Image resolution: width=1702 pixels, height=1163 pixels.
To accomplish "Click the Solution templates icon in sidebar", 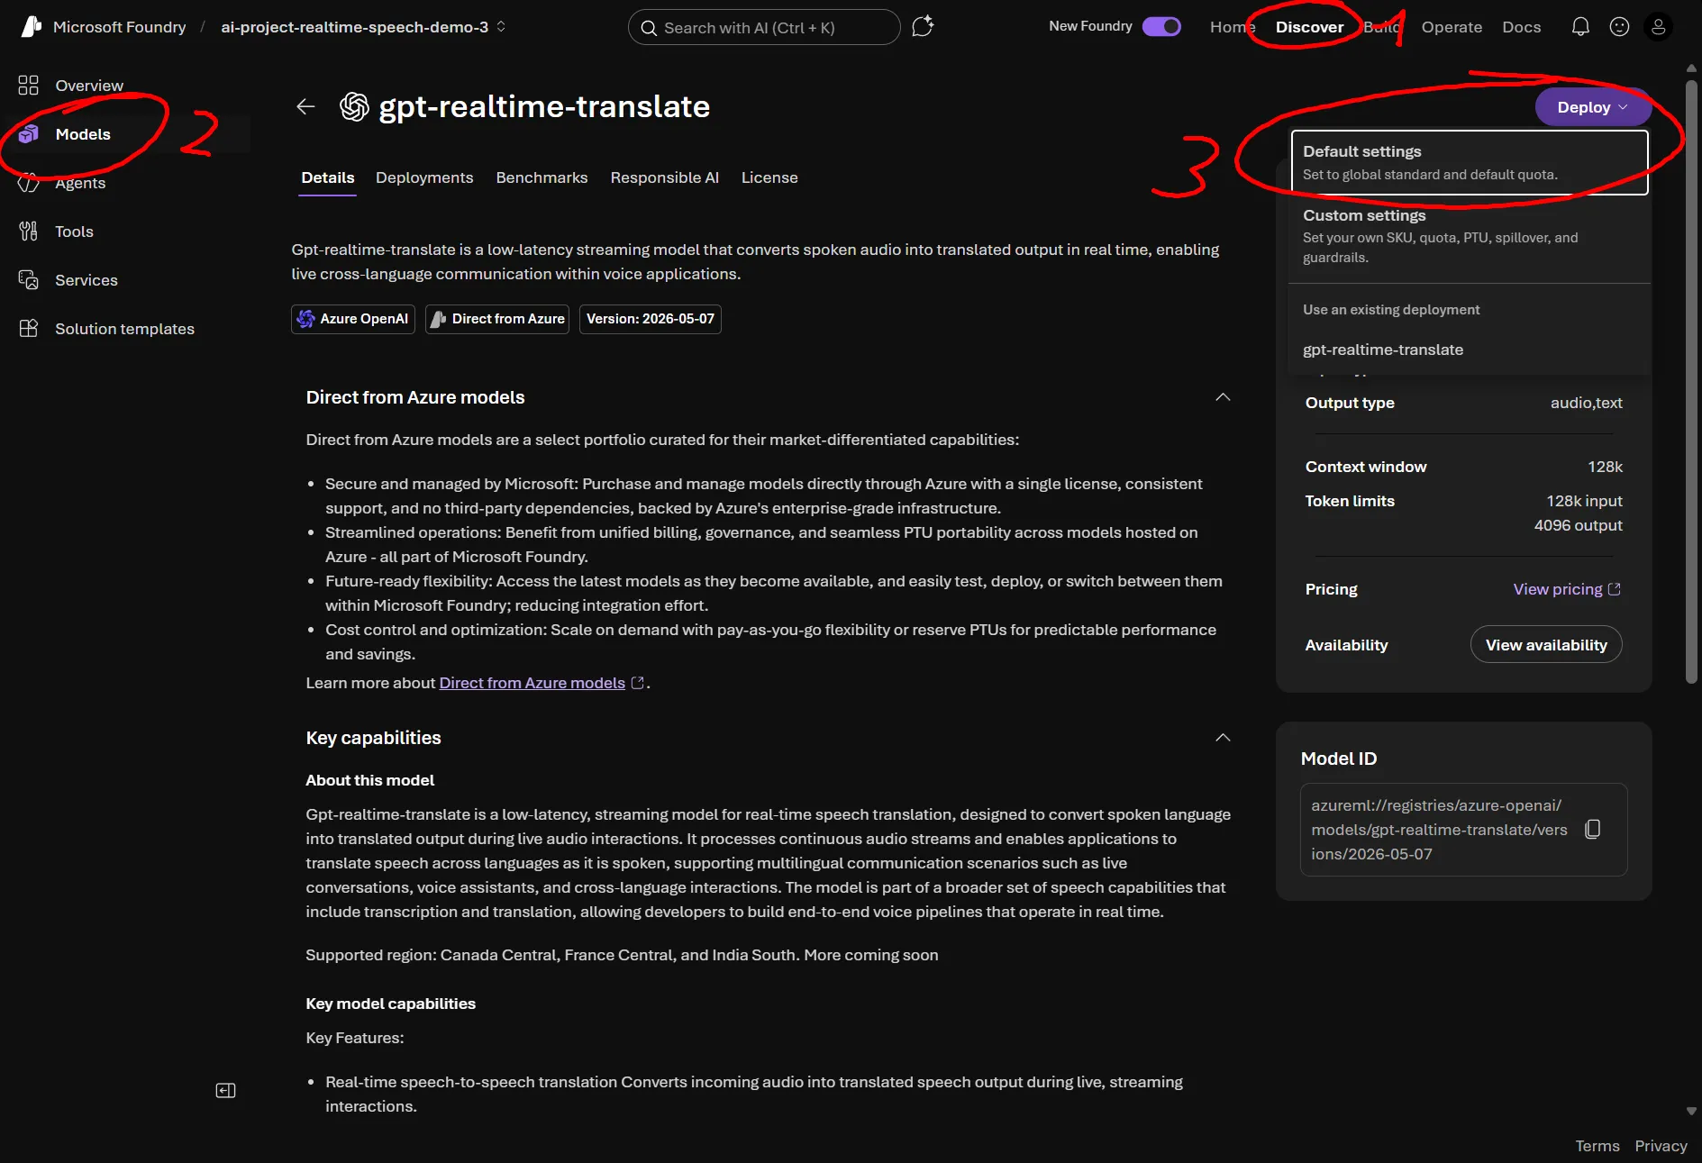I will [x=29, y=329].
